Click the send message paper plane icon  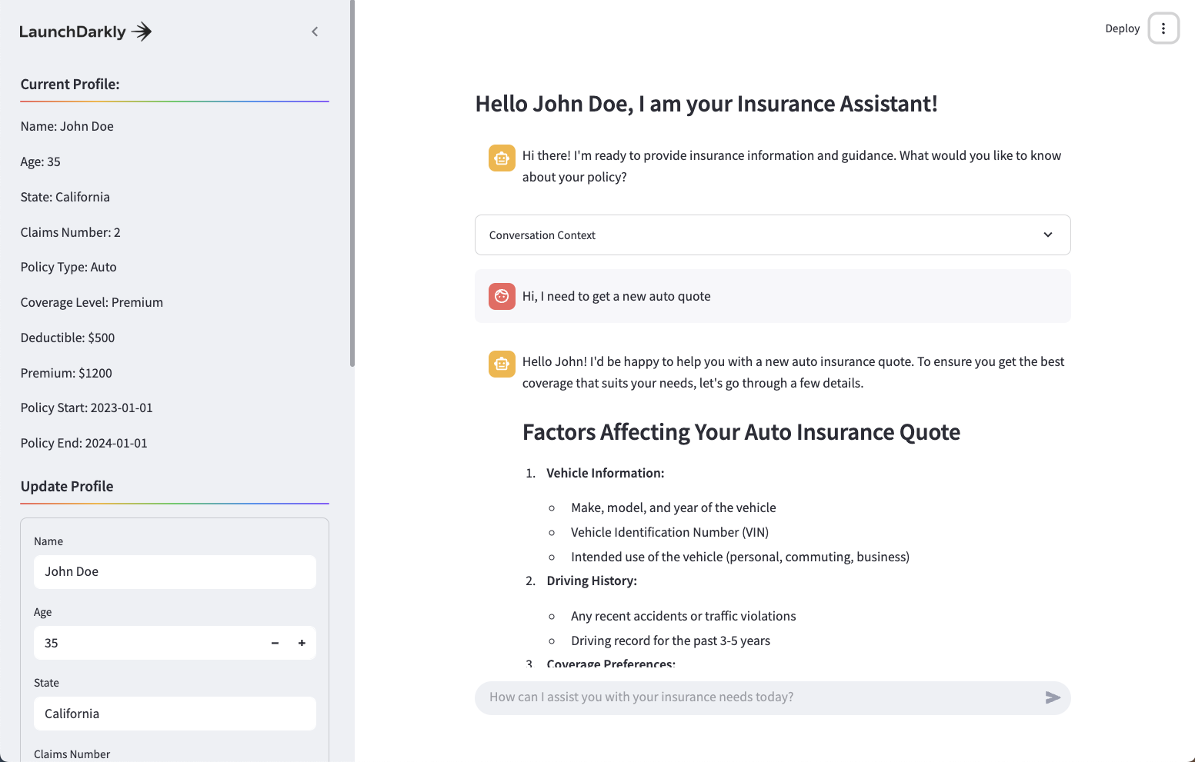click(1052, 697)
